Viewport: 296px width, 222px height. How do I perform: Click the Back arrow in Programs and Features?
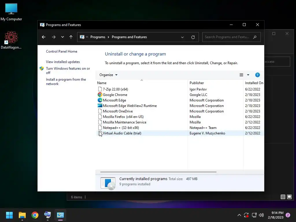pos(44,37)
